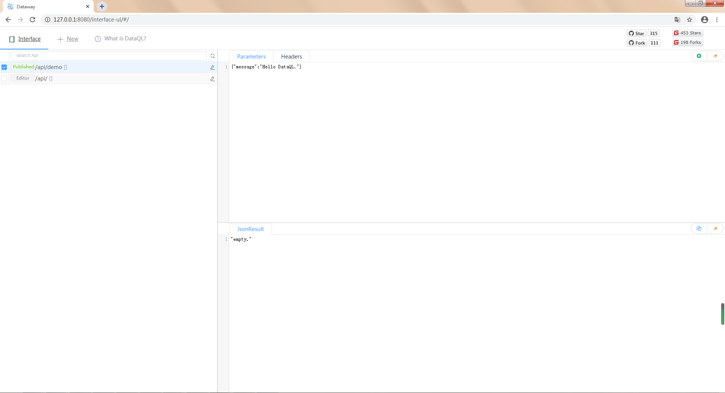Image resolution: width=725 pixels, height=393 pixels.
Task: Click the Dataway browser tab
Action: (48, 6)
